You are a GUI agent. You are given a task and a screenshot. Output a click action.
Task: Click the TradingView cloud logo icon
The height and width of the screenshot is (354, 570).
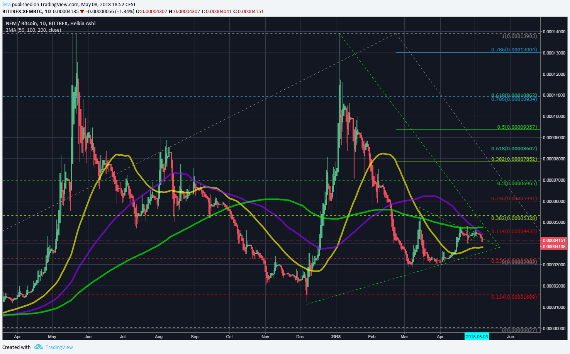38,347
